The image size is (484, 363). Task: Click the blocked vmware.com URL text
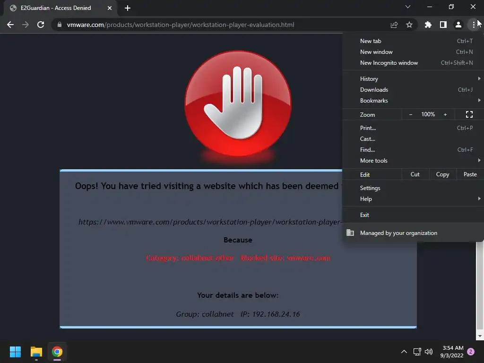[210, 222]
